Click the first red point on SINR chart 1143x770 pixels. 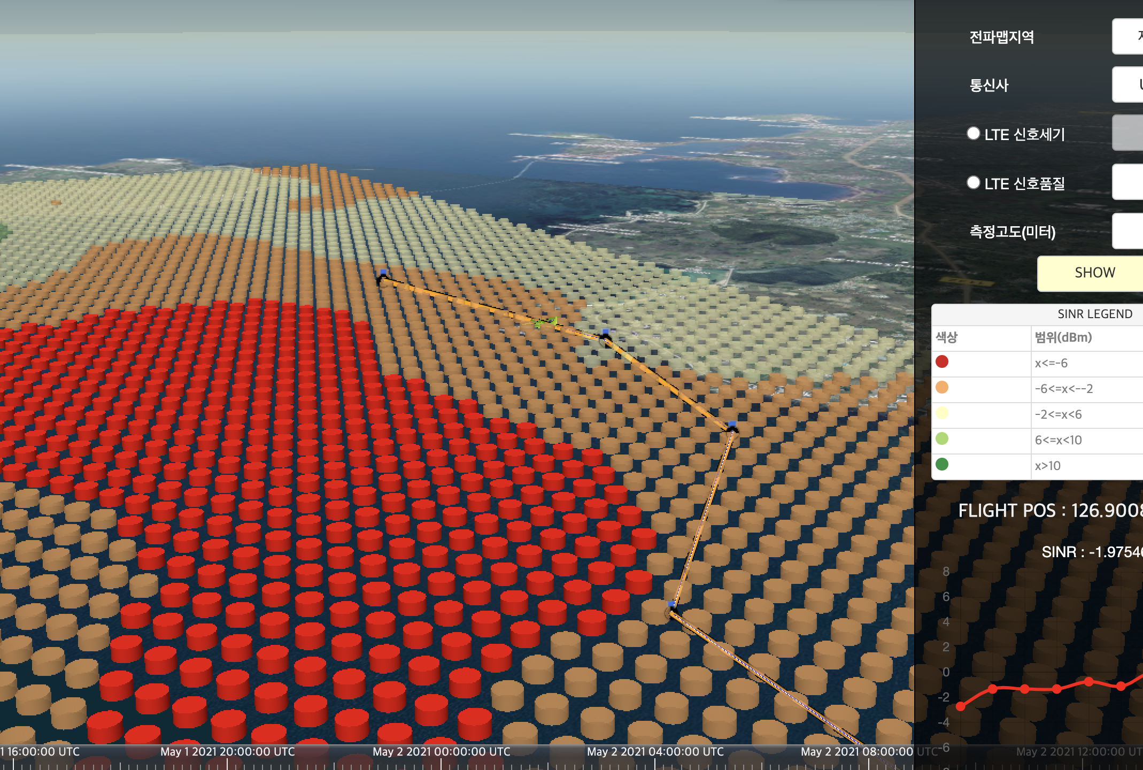pyautogui.click(x=961, y=707)
